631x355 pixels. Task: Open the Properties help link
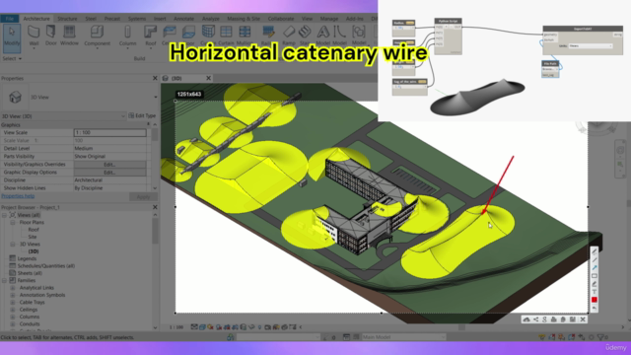[x=18, y=196]
